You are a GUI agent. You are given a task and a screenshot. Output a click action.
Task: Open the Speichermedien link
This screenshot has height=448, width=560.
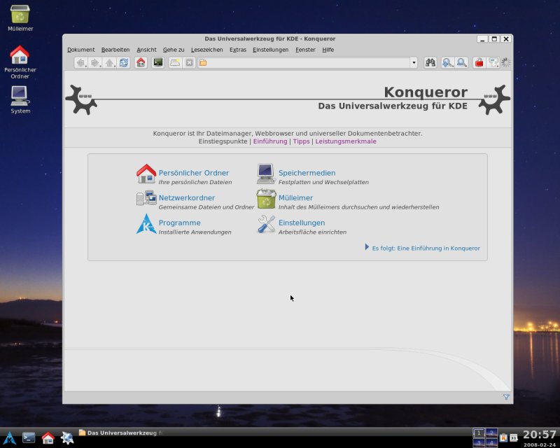click(307, 173)
